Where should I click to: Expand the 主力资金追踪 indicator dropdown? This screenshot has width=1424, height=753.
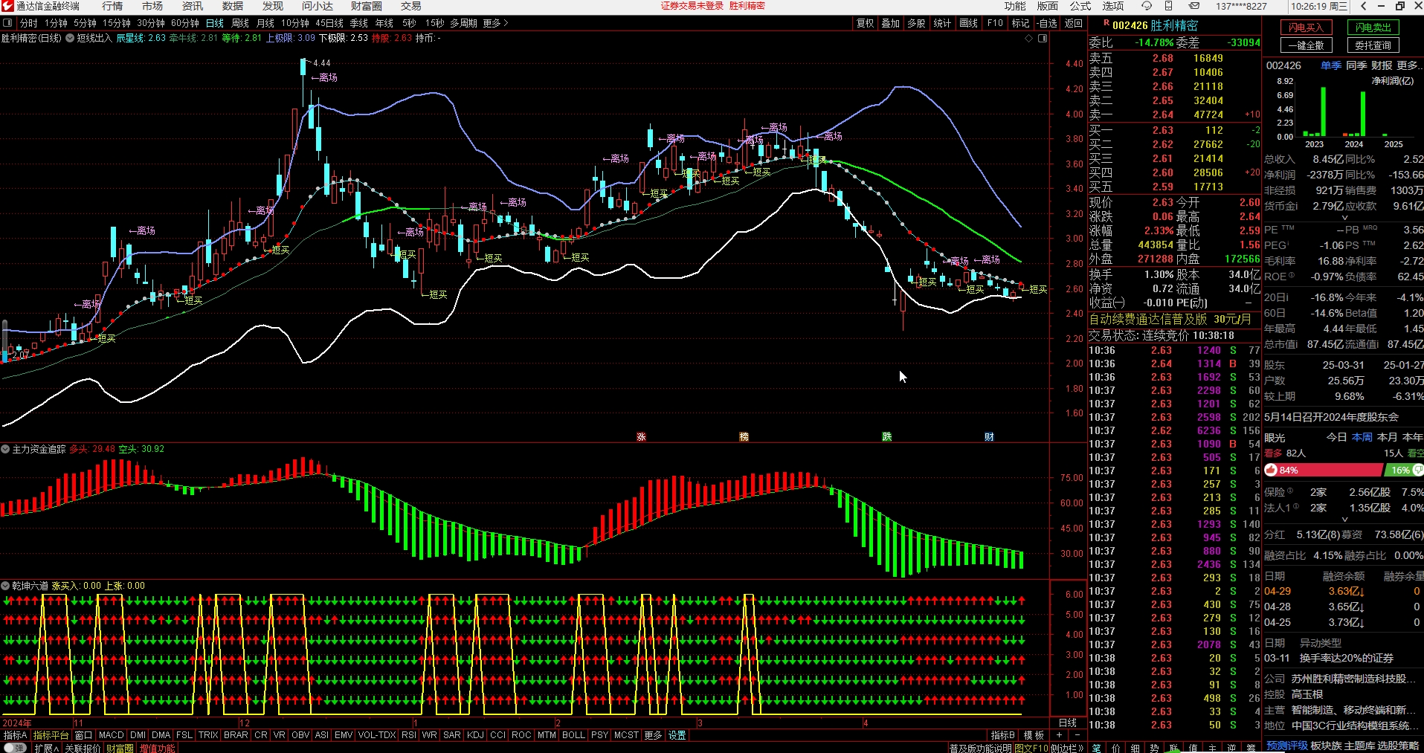point(5,449)
